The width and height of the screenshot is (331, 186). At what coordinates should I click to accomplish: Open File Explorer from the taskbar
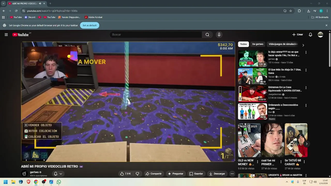pyautogui.click(x=13, y=182)
